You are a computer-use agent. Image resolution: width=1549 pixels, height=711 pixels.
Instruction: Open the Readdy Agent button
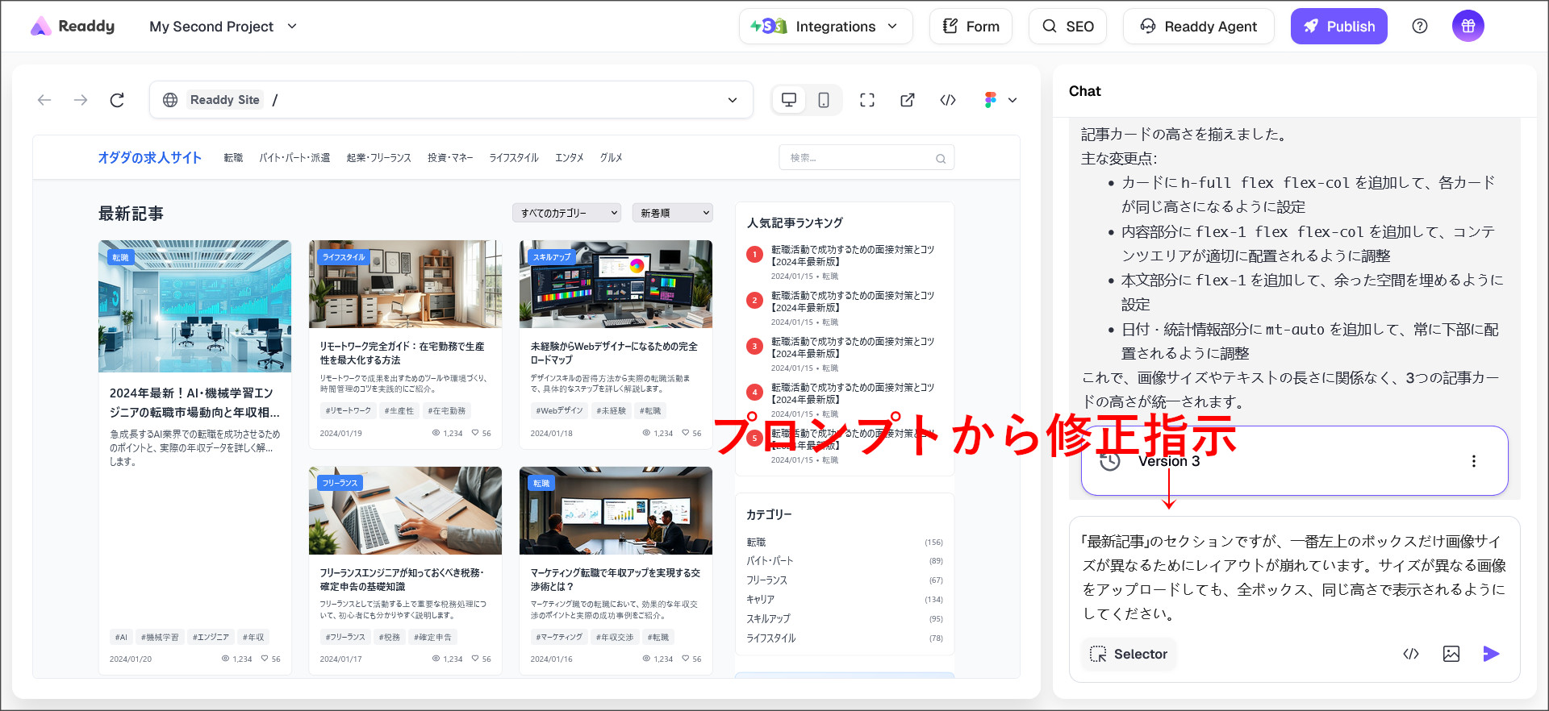coord(1198,27)
